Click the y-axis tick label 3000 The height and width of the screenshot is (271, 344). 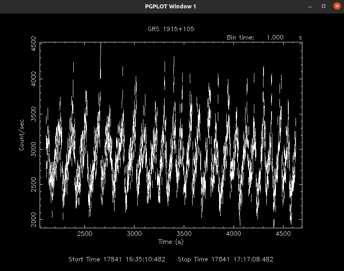coord(34,149)
